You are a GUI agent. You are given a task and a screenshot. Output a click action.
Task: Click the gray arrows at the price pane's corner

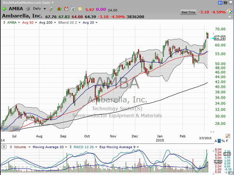click(x=212, y=132)
